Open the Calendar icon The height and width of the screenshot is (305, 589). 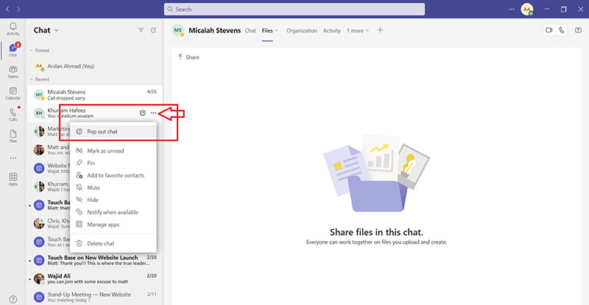tap(13, 94)
